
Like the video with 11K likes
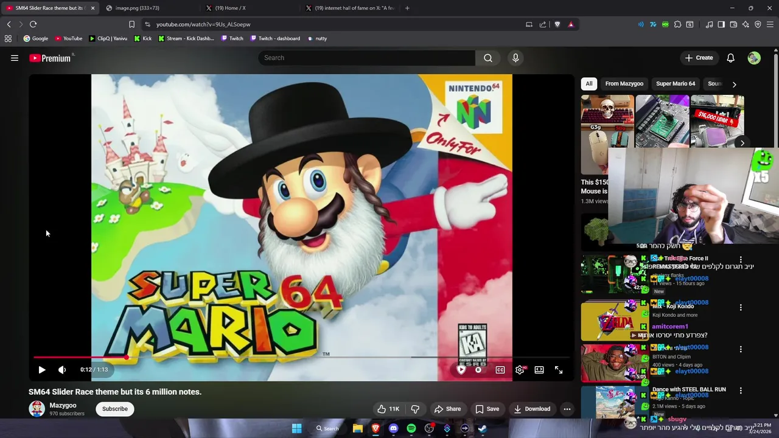[x=388, y=409]
